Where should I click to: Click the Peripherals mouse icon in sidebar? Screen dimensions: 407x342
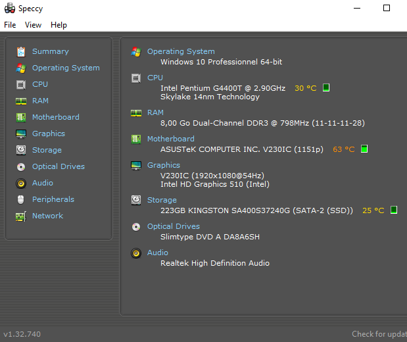[x=21, y=199]
